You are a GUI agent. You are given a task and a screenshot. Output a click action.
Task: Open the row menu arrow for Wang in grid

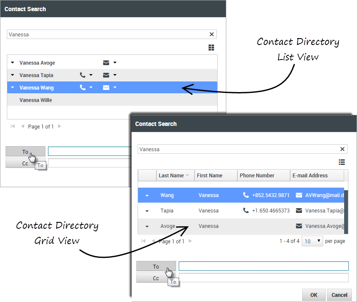[147, 195]
